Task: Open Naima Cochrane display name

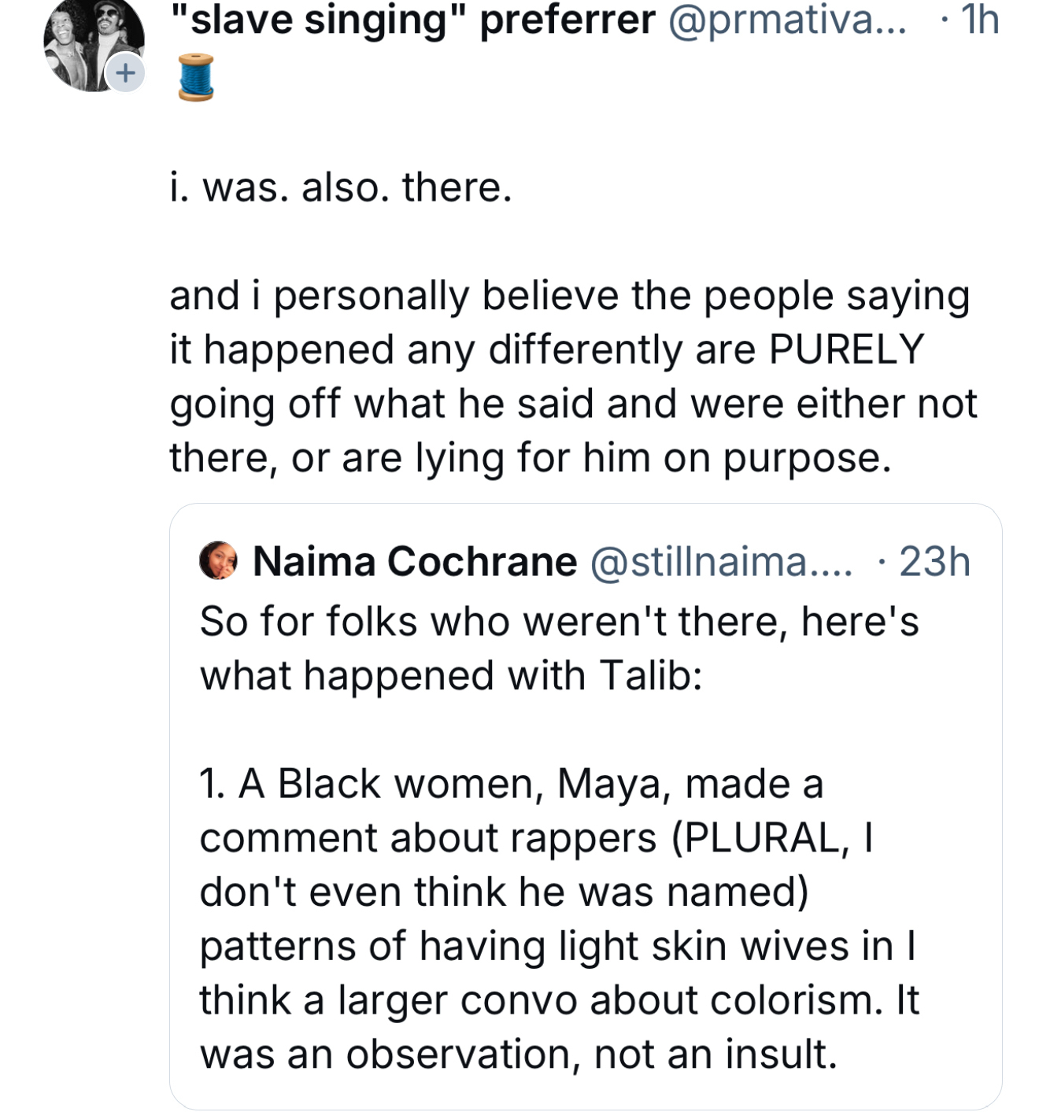Action: click(415, 562)
